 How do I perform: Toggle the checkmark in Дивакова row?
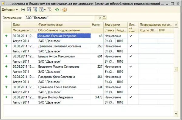131,46
